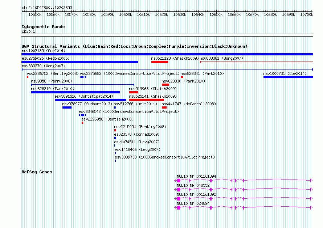Click the nsv828319 (Park2010) label
The height and width of the screenshot is (228, 323).
tap(53, 89)
